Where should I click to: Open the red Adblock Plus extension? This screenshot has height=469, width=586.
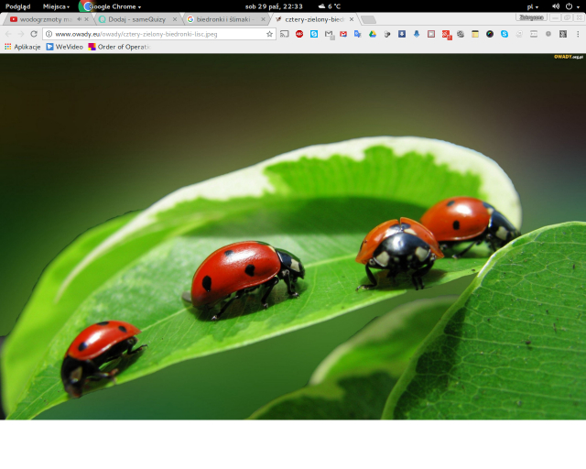[299, 34]
